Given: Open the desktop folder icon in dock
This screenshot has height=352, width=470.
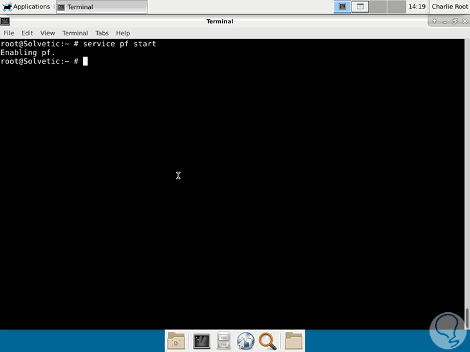Looking at the screenshot, I should click(x=176, y=340).
